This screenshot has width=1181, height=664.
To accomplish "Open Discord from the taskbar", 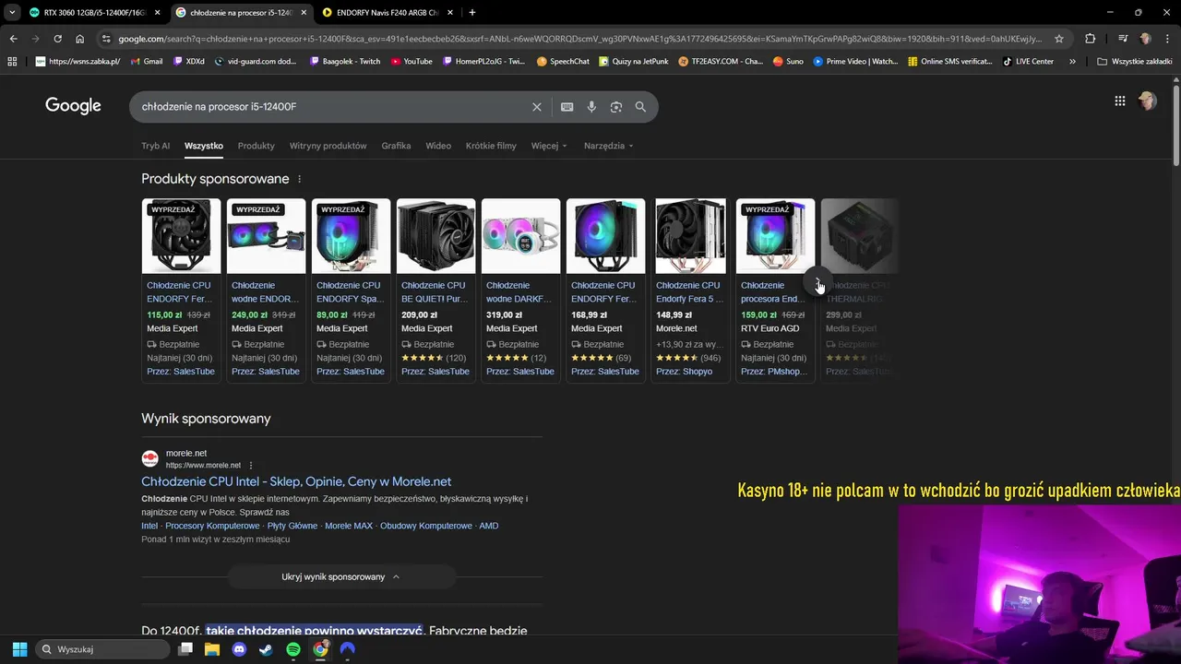I will [x=239, y=649].
